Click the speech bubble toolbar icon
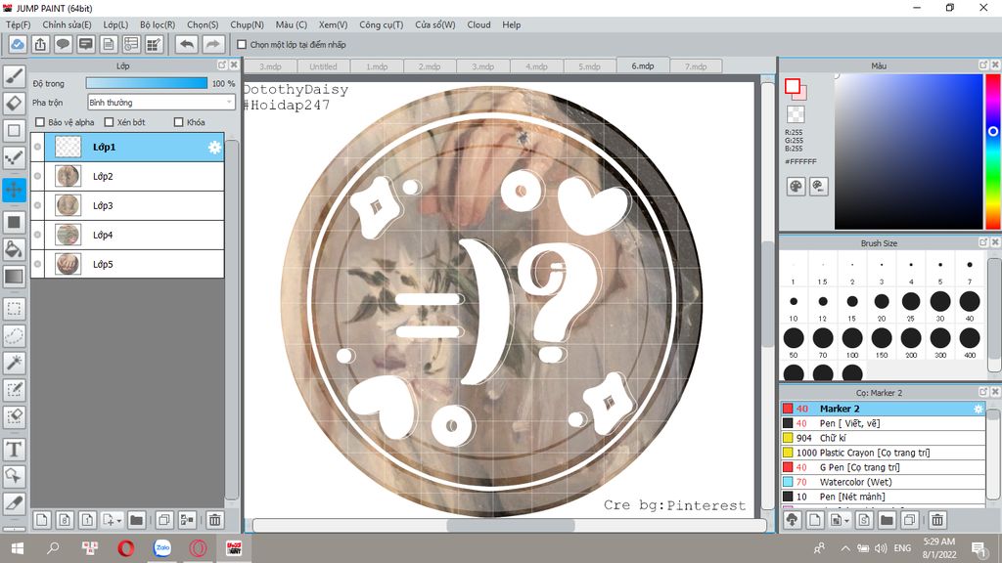 (x=63, y=45)
